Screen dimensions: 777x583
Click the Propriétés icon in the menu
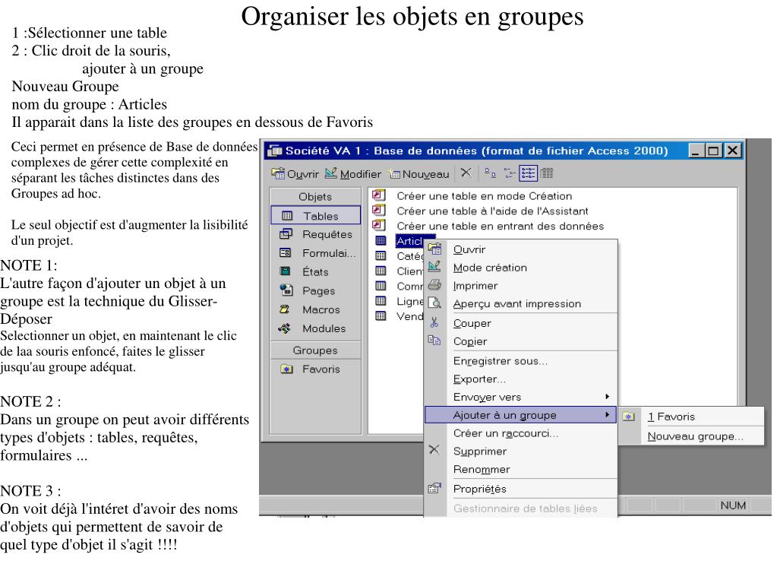tap(434, 488)
